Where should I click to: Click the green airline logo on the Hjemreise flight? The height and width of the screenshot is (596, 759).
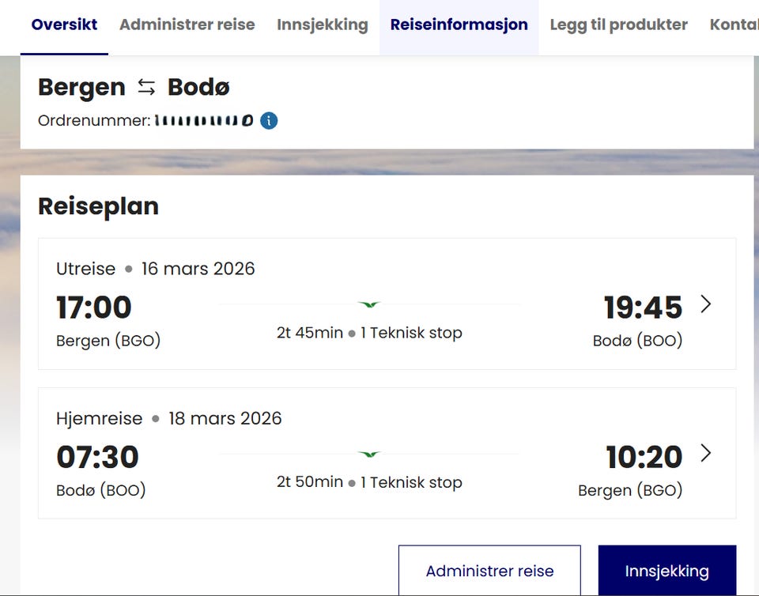click(x=368, y=455)
